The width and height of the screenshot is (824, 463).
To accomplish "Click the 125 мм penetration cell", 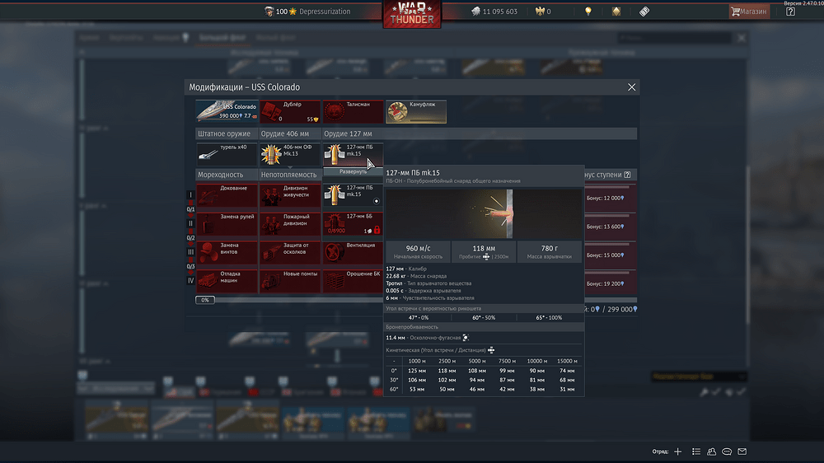I will 417,371.
